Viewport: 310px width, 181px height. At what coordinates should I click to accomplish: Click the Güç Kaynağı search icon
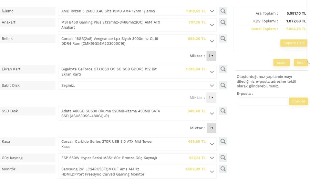pyautogui.click(x=223, y=158)
